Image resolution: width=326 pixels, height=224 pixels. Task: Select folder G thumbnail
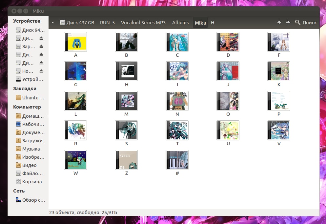click(x=75, y=71)
